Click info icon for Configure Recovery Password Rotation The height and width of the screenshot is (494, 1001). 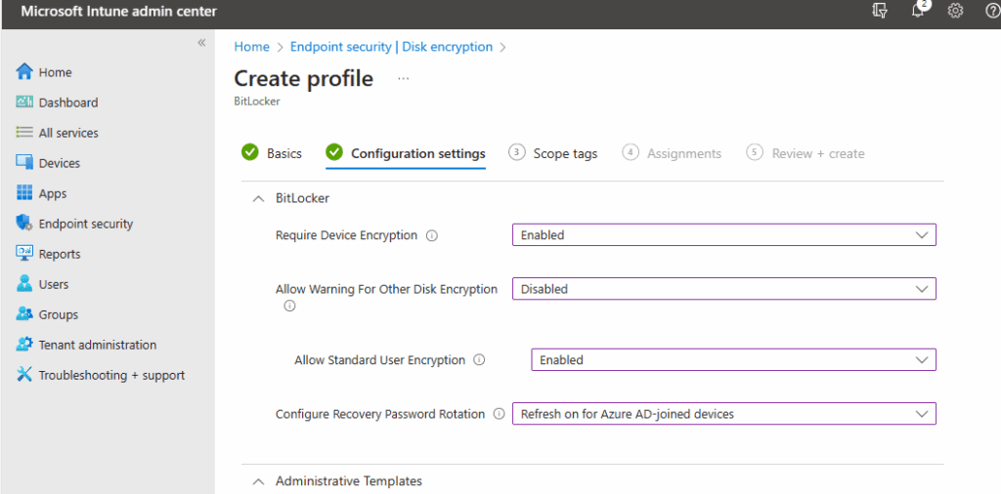(x=499, y=414)
